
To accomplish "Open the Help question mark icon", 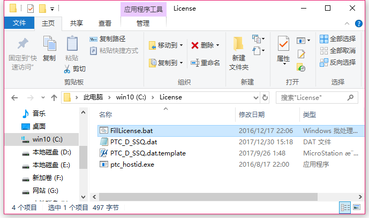I will click(x=359, y=24).
